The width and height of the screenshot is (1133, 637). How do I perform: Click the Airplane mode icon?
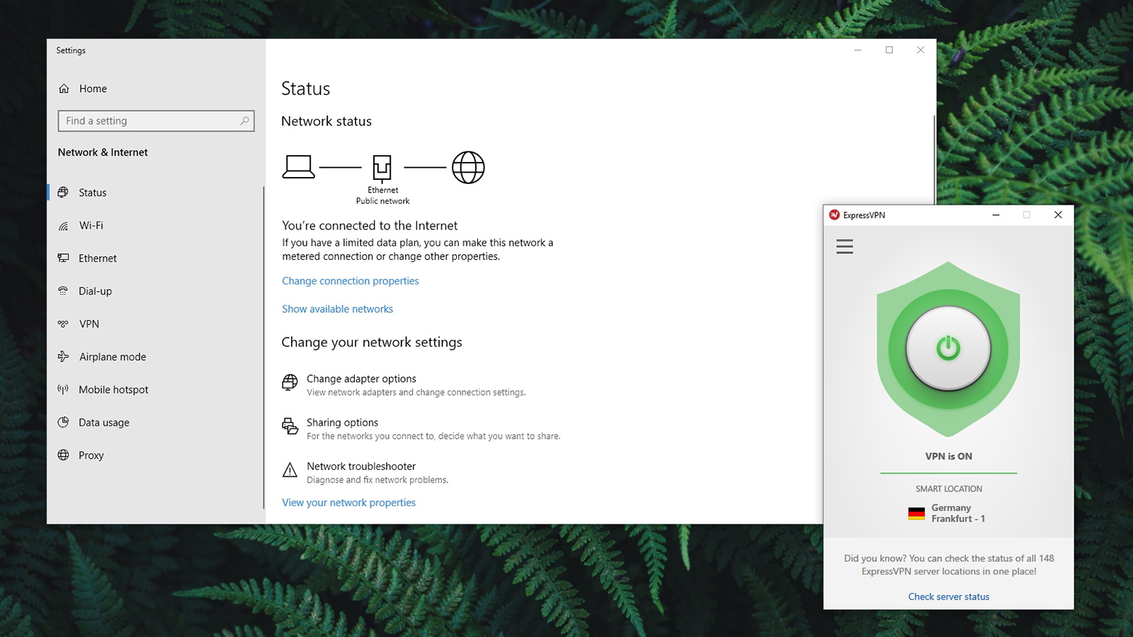[x=63, y=357]
